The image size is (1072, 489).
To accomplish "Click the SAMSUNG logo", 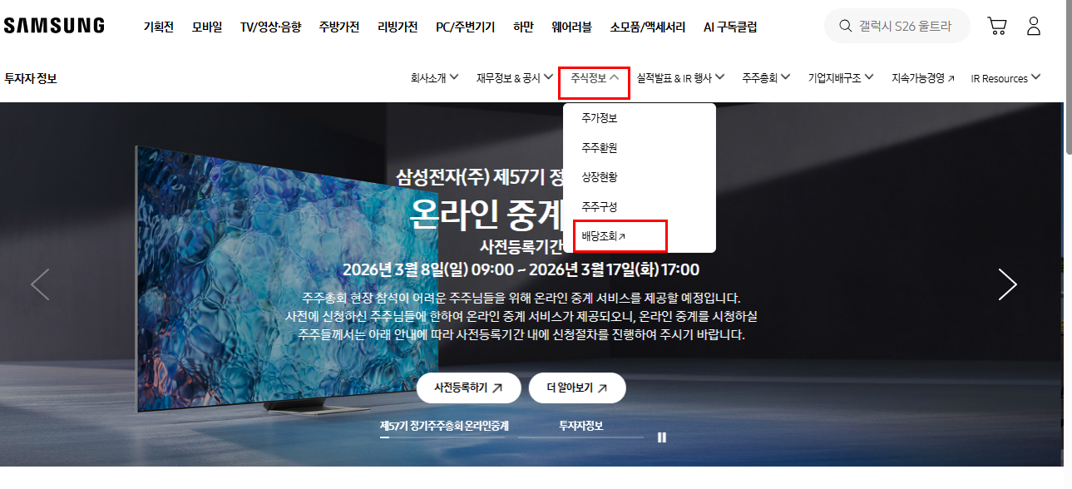I will [53, 24].
